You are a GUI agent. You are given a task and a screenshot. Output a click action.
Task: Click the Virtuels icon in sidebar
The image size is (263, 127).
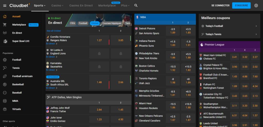coord(5,109)
